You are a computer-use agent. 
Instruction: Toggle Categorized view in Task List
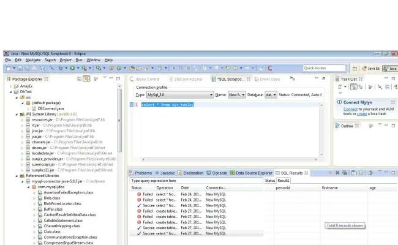tap(353, 87)
